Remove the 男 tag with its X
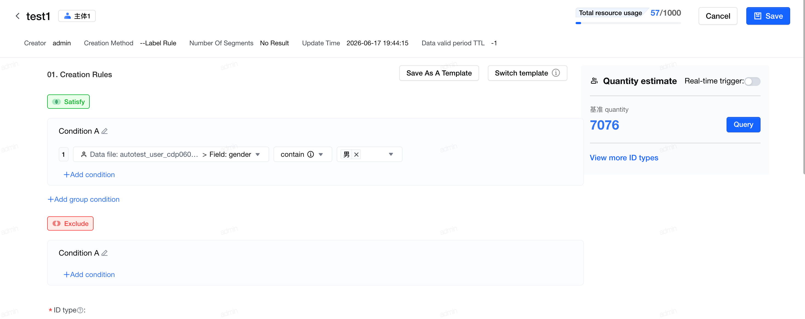 [x=356, y=154]
